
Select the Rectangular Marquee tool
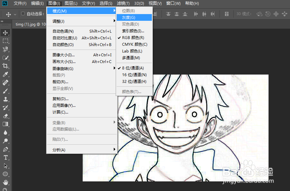[x=5, y=41]
